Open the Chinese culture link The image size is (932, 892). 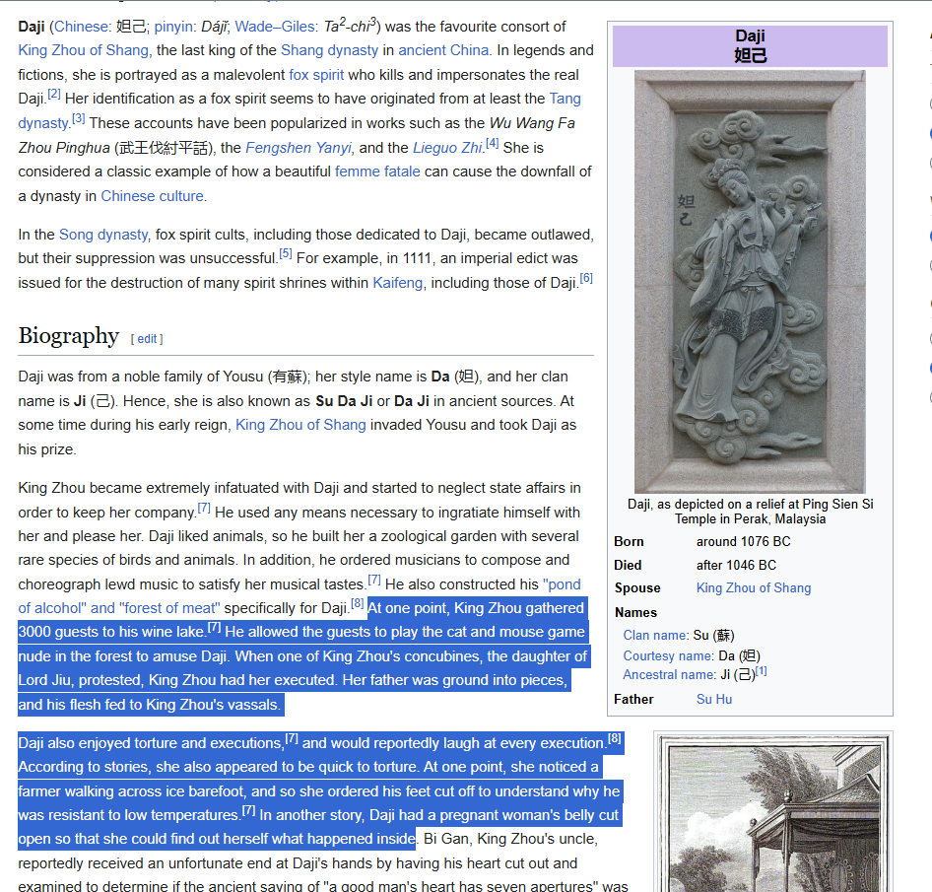point(152,196)
